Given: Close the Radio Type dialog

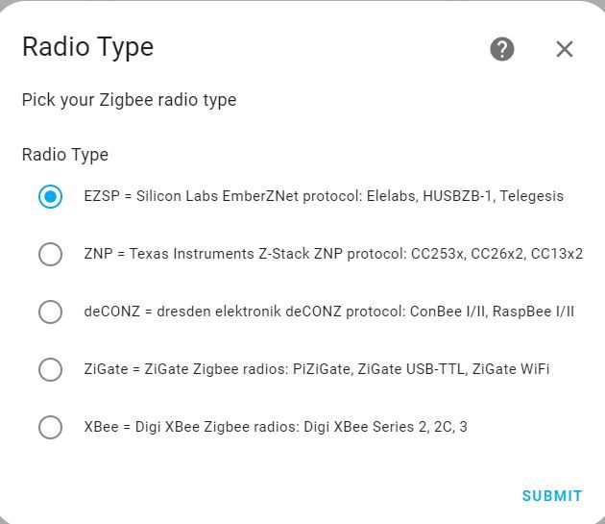Looking at the screenshot, I should tap(565, 49).
